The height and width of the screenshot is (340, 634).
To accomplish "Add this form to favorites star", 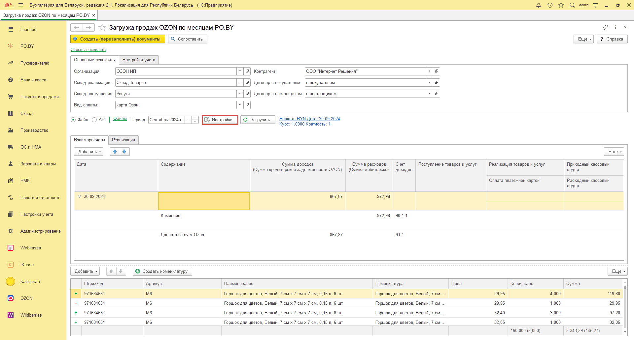I will pos(102,27).
